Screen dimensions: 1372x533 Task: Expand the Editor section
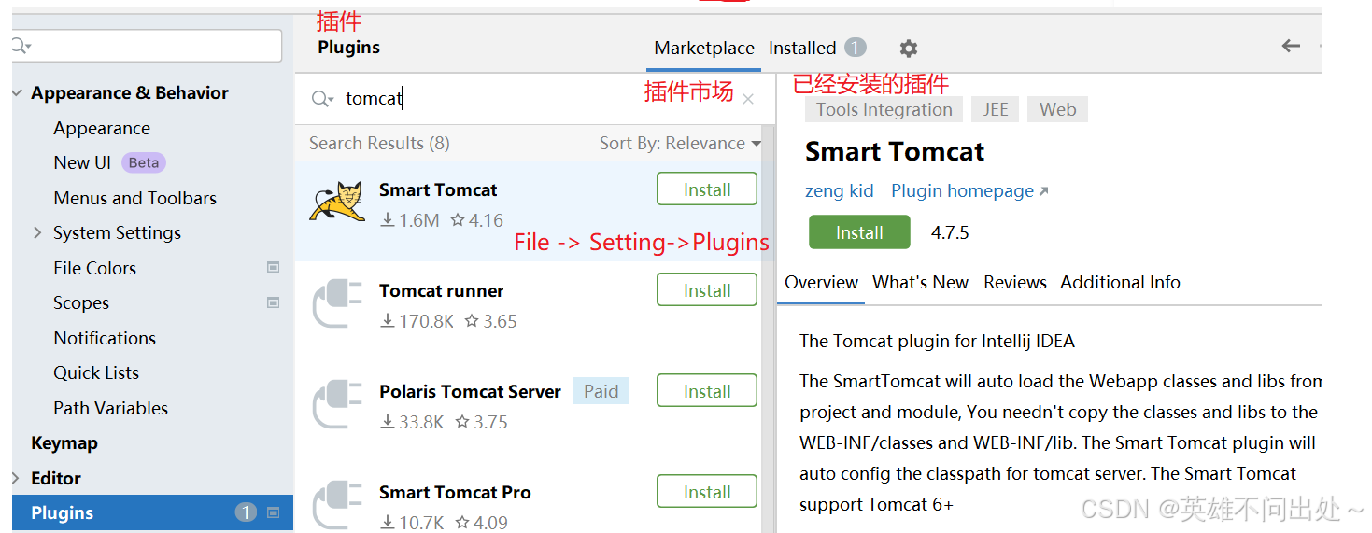(17, 478)
